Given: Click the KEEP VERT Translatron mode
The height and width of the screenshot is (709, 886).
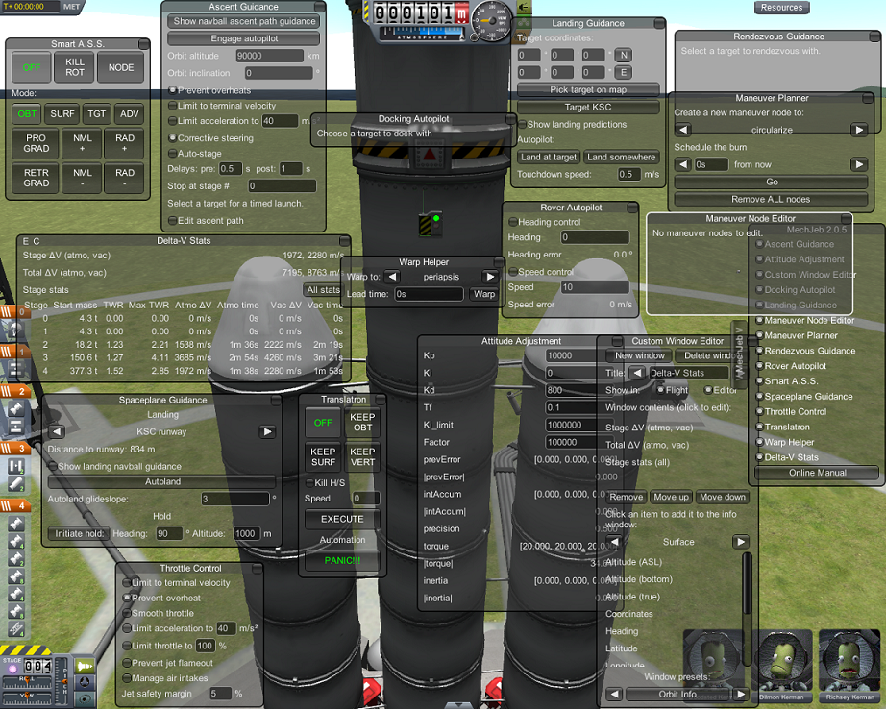Looking at the screenshot, I should click(x=362, y=457).
